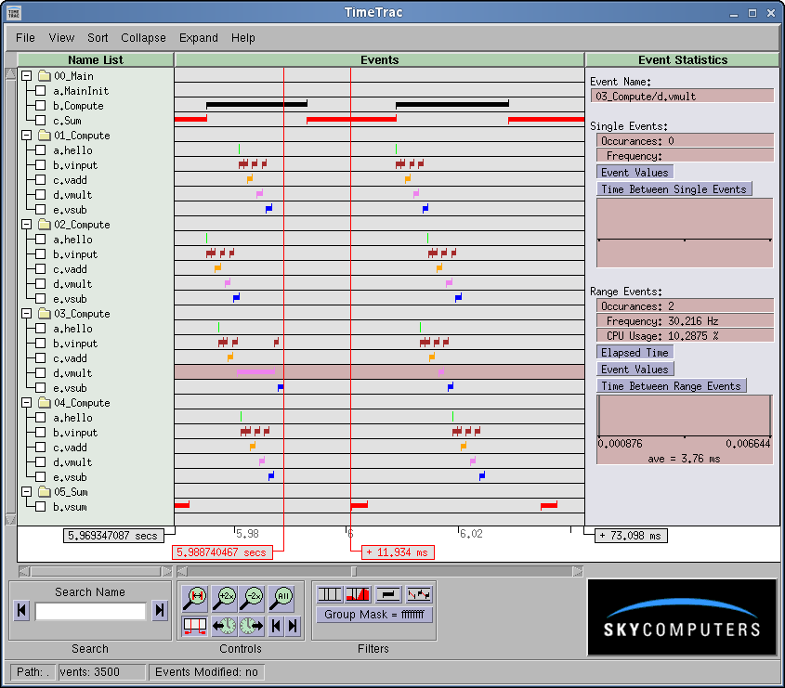This screenshot has height=688, width=785.
Task: Click the 03_Compute folder icon
Action: point(45,313)
